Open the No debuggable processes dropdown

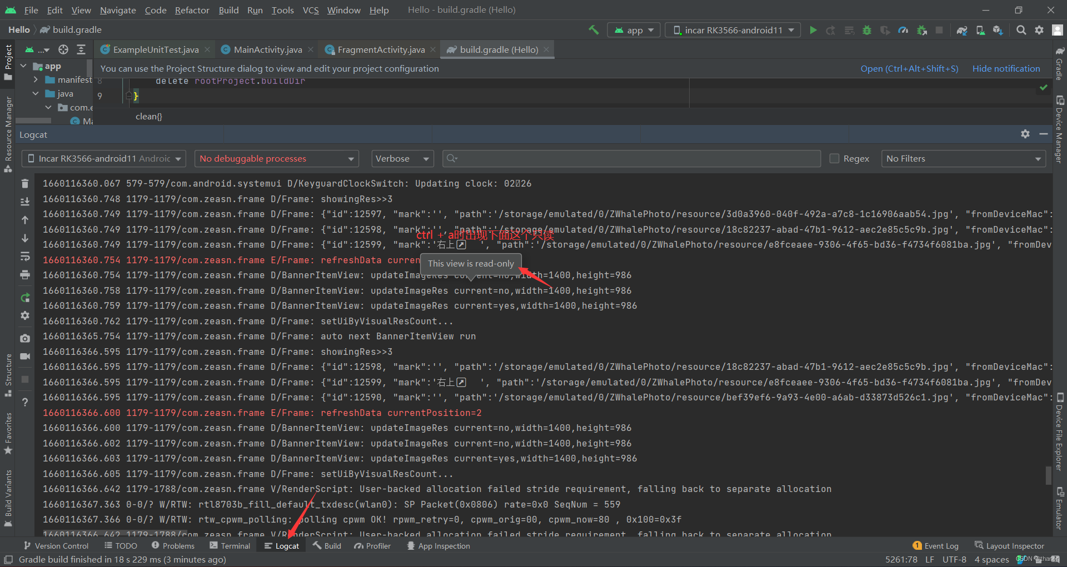[x=276, y=158]
